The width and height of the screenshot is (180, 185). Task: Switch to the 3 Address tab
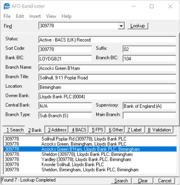point(57,130)
